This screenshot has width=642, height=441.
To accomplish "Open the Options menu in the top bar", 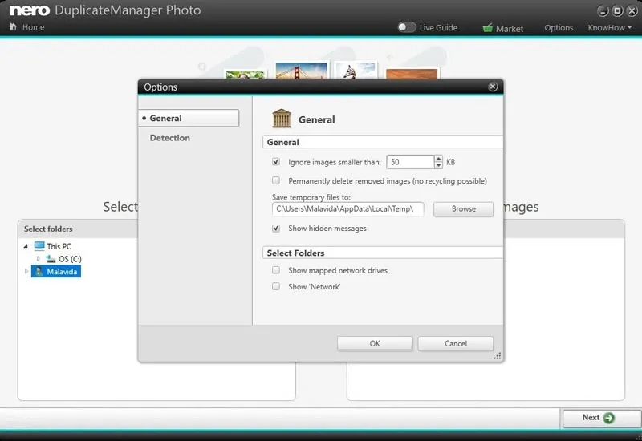I will 559,28.
